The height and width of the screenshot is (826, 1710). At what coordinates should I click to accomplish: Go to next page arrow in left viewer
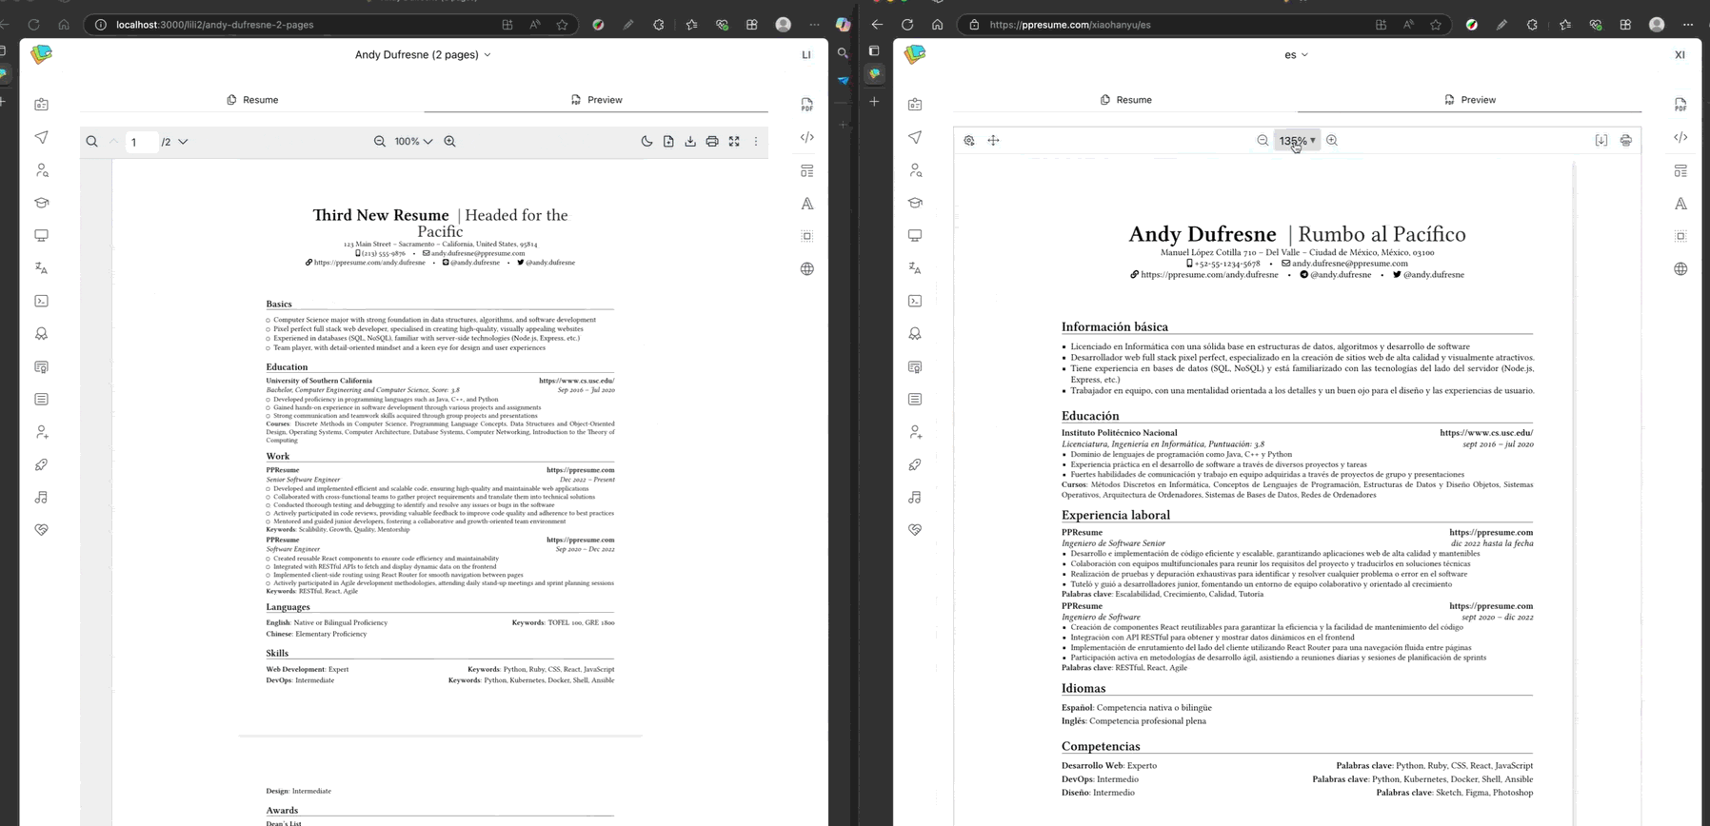click(x=183, y=142)
